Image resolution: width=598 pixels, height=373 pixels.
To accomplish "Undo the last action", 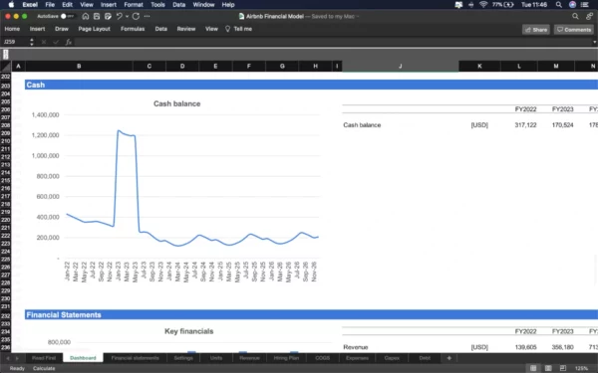I will click(x=120, y=16).
